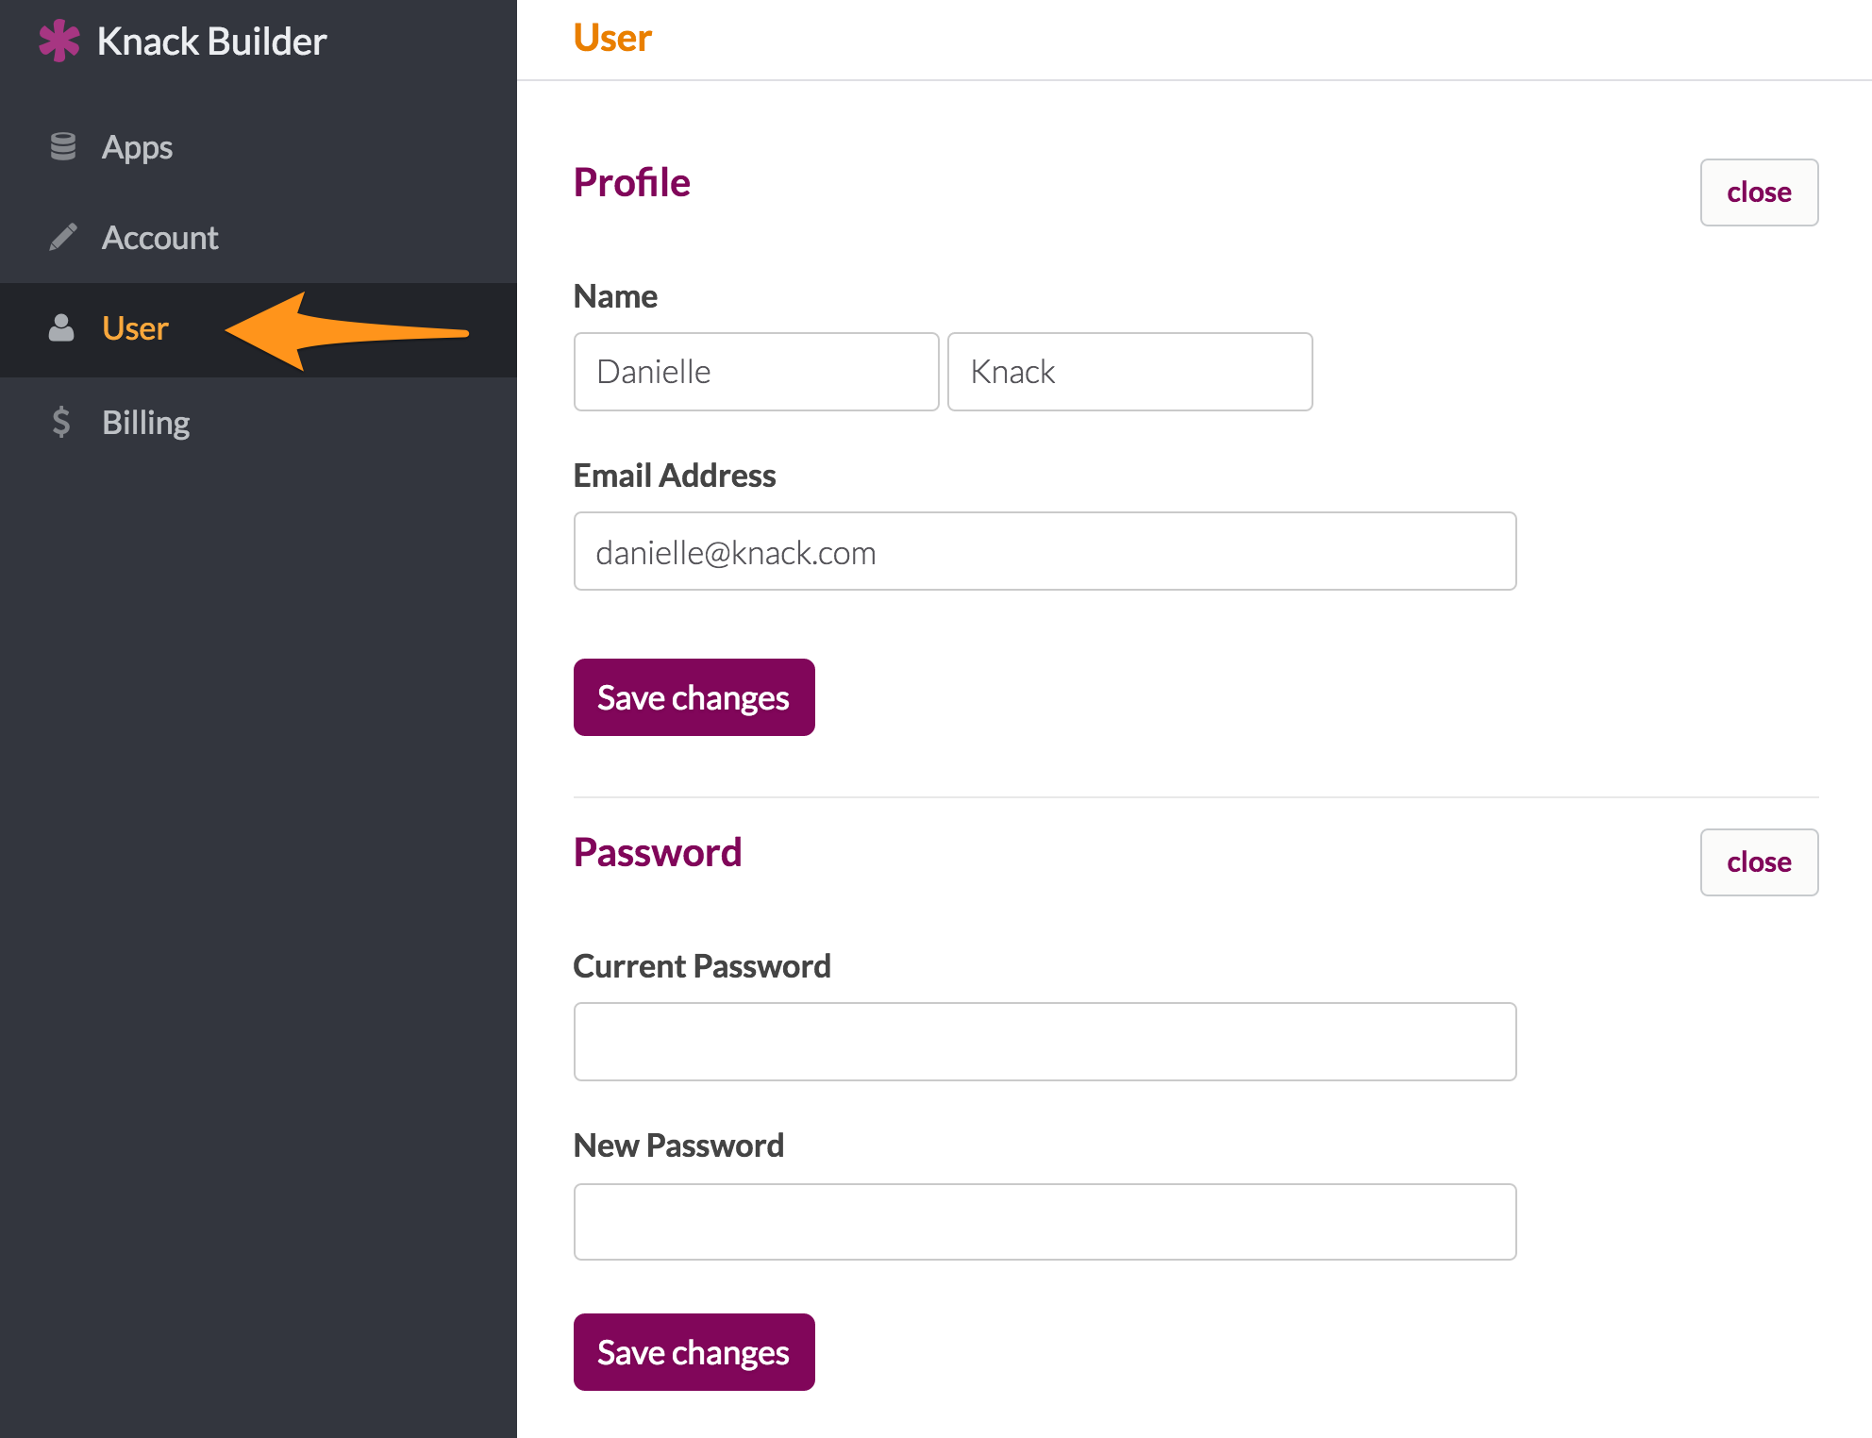
Task: Click the first name field Danielle
Action: (x=756, y=372)
